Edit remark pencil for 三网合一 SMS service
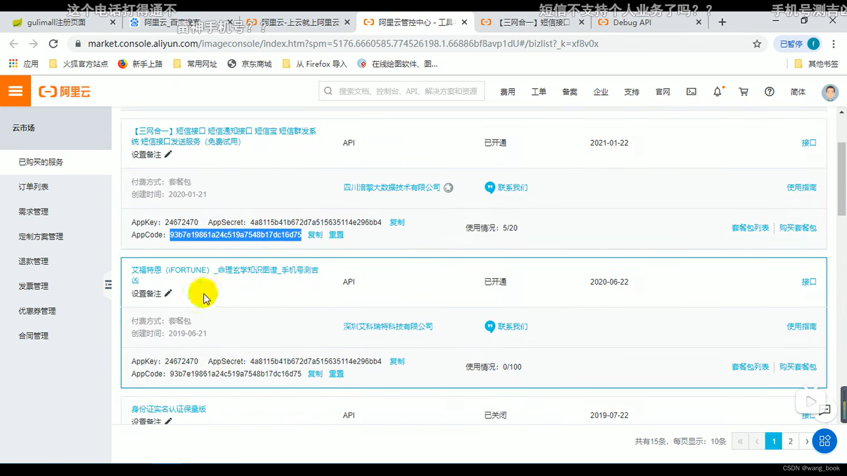The image size is (847, 476). coord(168,154)
